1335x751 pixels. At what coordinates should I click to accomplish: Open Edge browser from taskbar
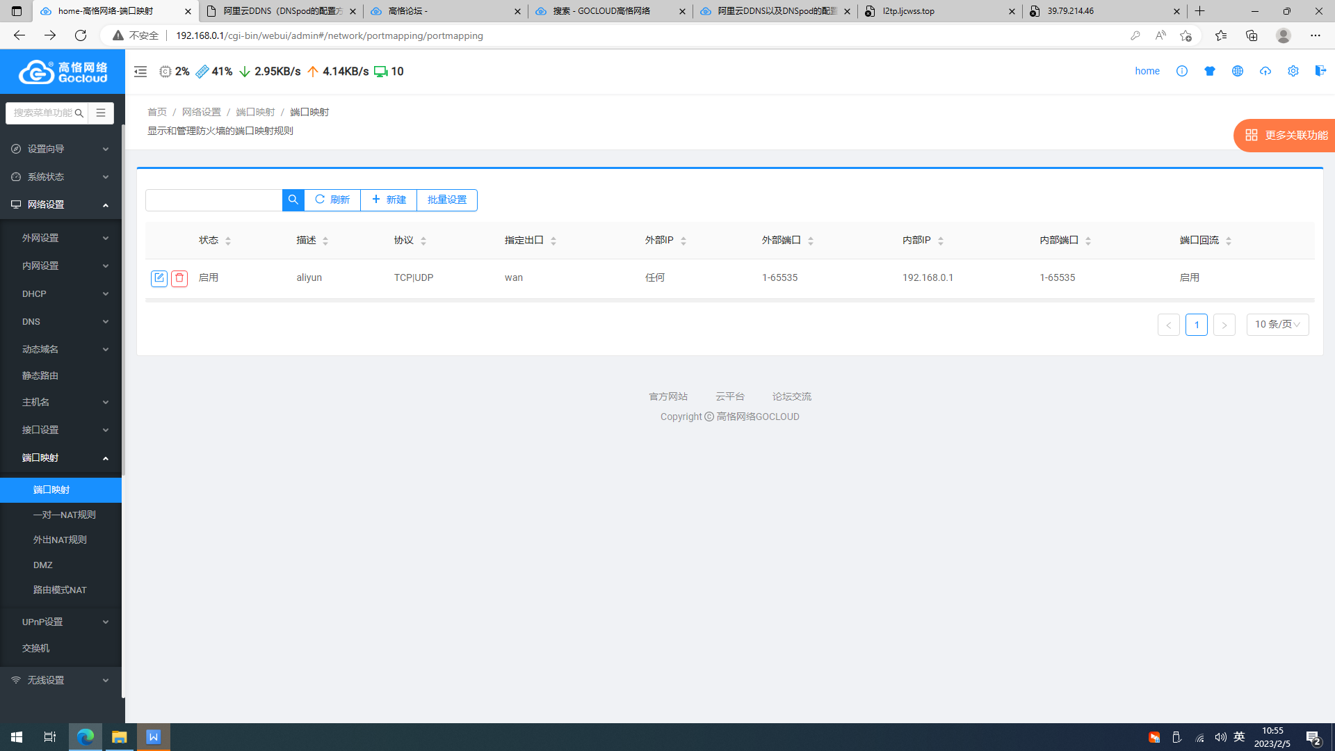coord(86,737)
